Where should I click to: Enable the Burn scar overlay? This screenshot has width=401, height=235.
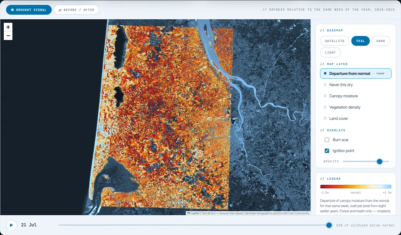(327, 140)
